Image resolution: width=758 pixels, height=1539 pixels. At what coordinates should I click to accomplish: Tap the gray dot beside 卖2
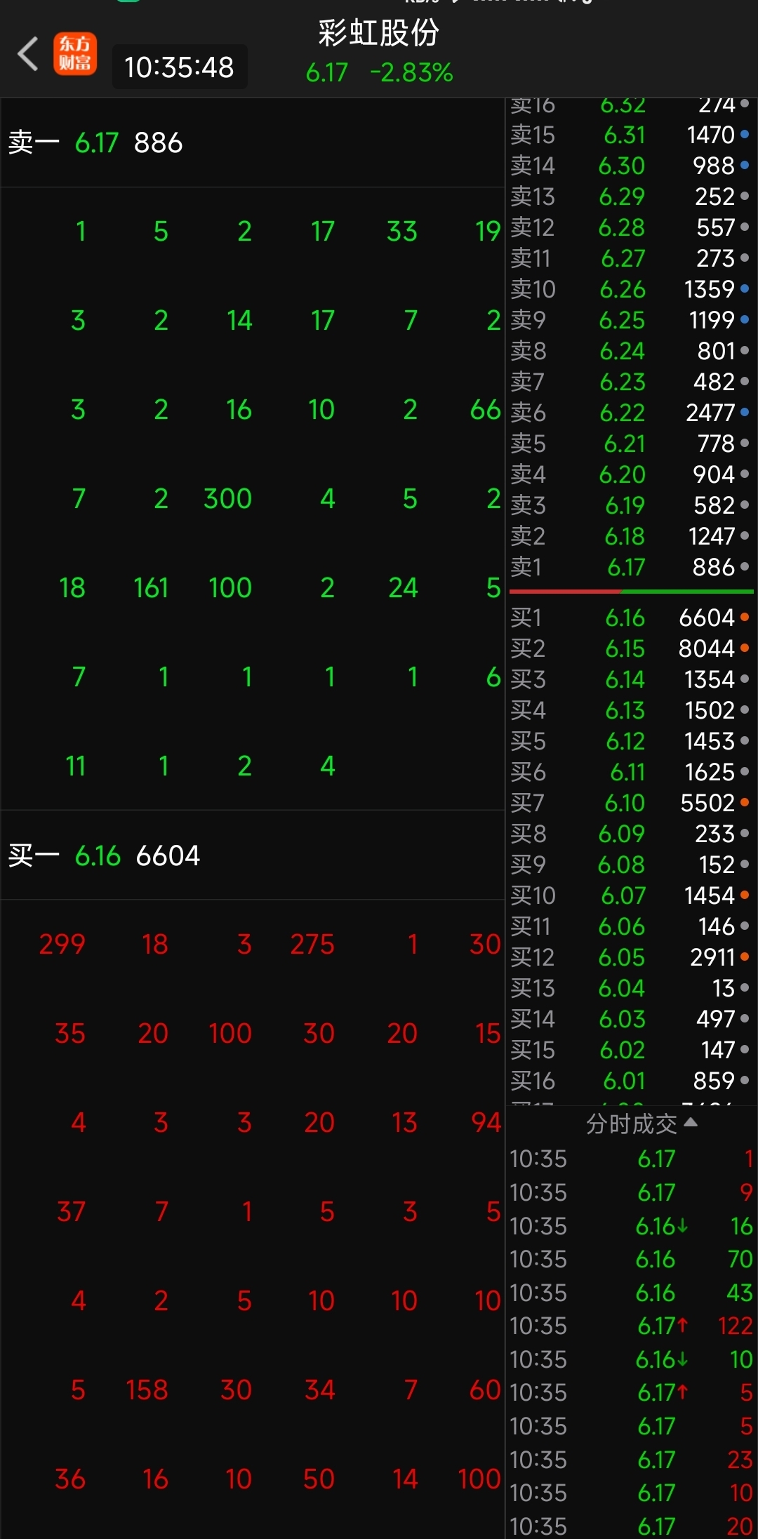coord(745,535)
